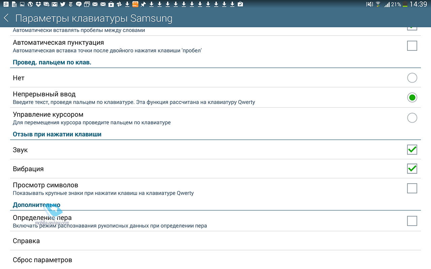Tap the Photos pinwheel notification icon
Image resolution: width=431 pixels, height=269 pixels.
[x=119, y=4]
